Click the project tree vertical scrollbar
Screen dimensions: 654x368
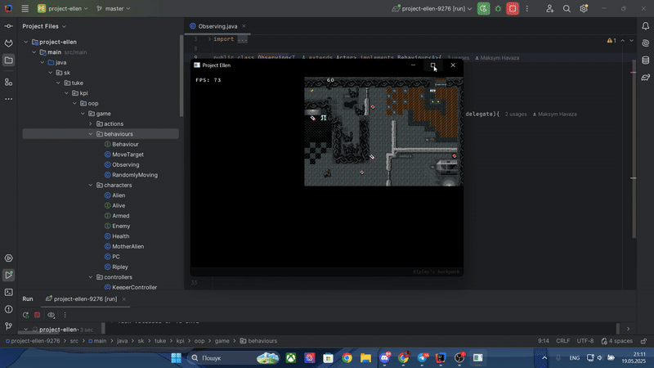[181, 76]
